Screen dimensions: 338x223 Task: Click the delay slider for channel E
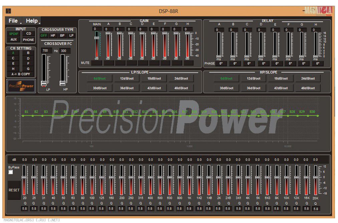[275, 45]
